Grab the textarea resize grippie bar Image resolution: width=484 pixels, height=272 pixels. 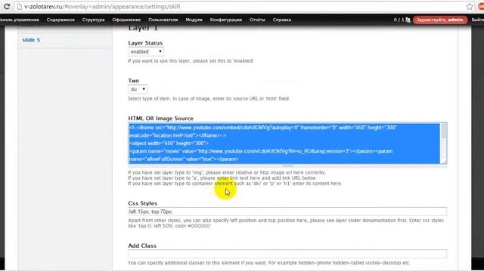[x=287, y=165]
